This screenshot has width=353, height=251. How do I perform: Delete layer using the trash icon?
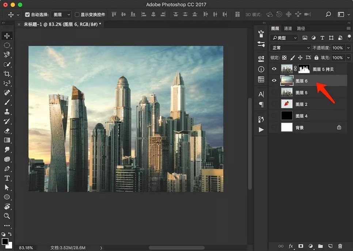click(340, 247)
